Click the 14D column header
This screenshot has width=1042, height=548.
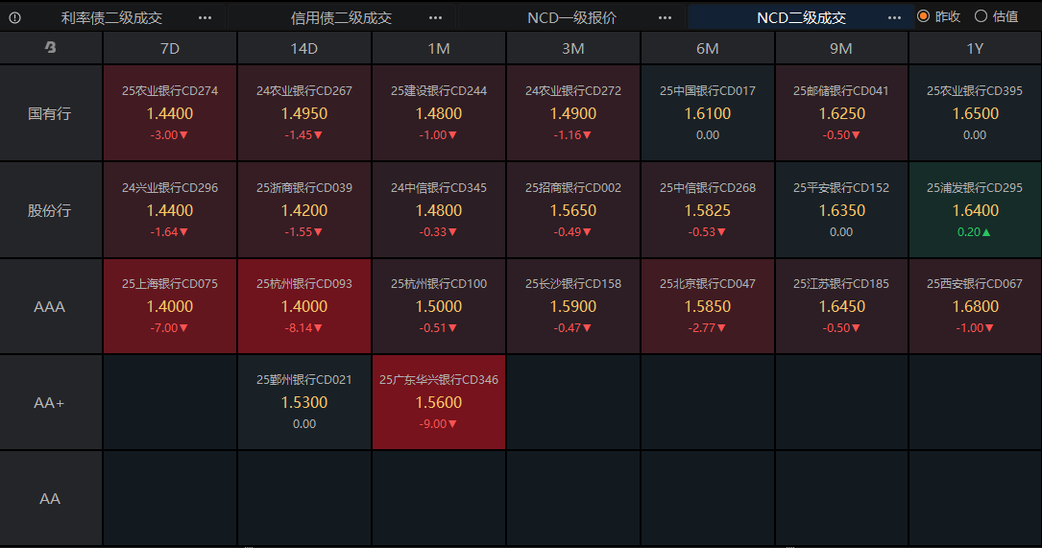pos(304,48)
